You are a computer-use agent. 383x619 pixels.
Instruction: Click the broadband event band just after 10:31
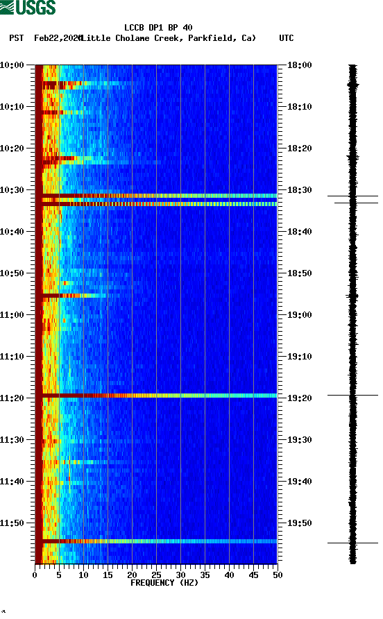(x=156, y=196)
